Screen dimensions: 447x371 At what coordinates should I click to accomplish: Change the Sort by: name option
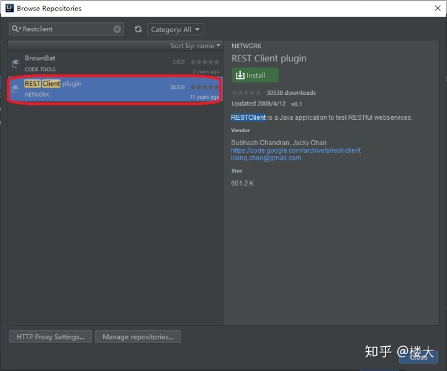(196, 45)
